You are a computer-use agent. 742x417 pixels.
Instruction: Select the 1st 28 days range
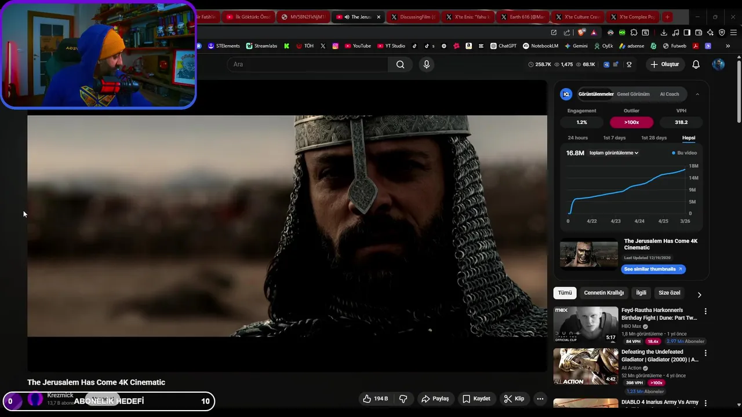654,138
